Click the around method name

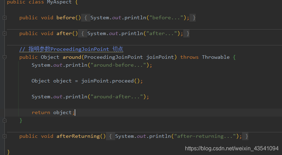[x=72, y=57]
